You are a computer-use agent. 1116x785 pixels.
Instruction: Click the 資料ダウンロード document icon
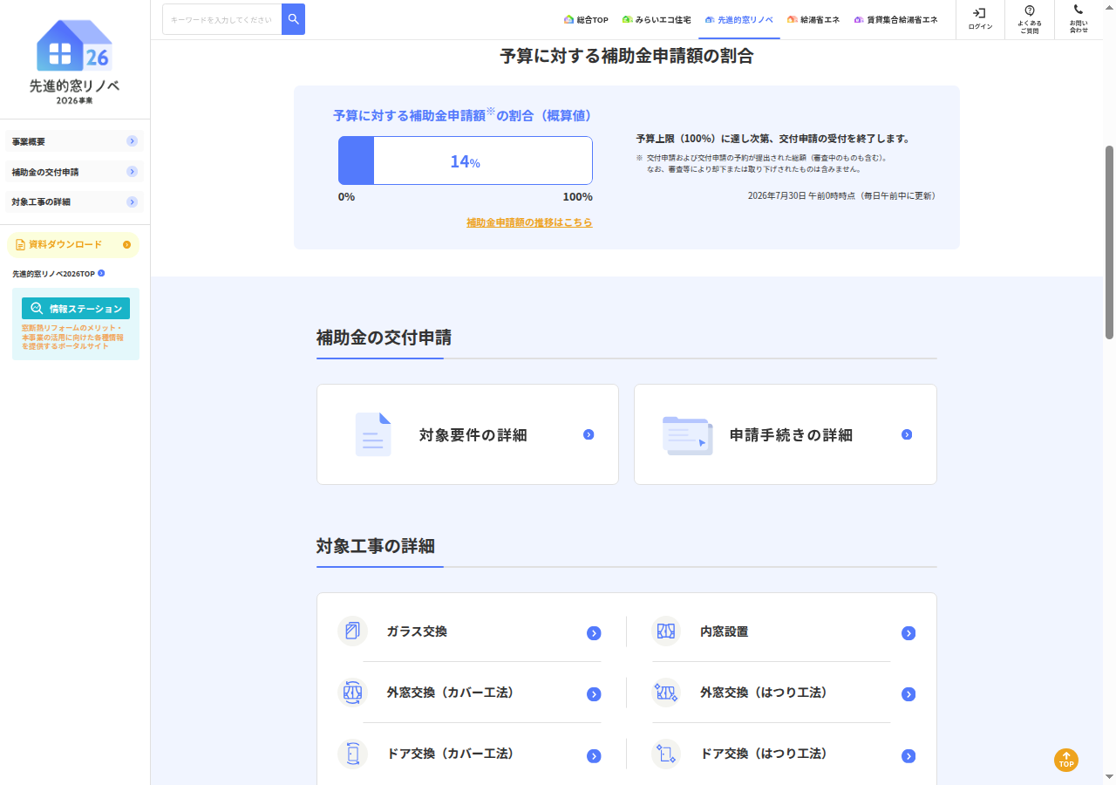(x=20, y=245)
